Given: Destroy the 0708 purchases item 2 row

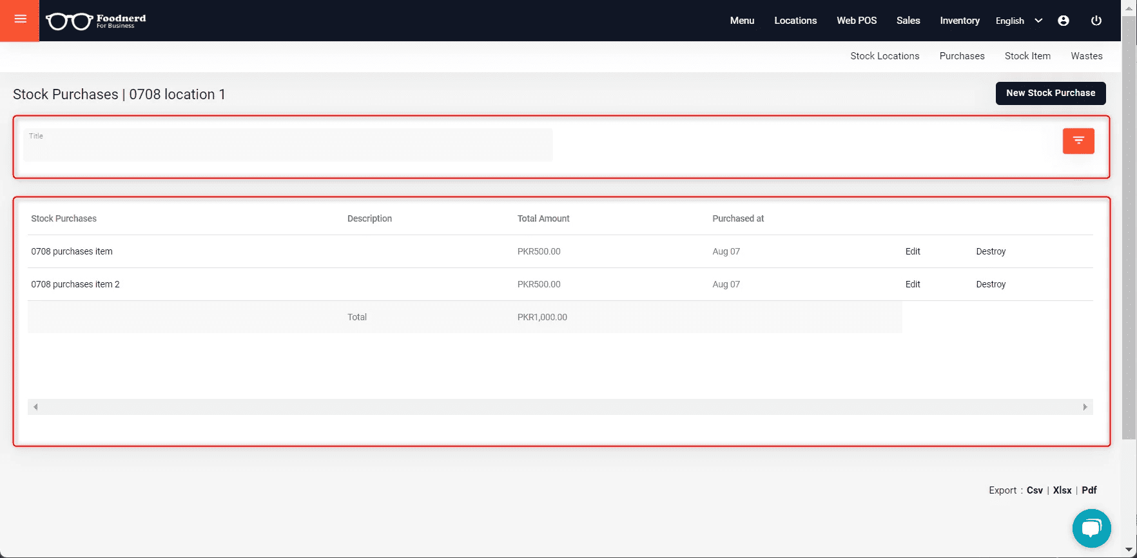Looking at the screenshot, I should (x=991, y=284).
